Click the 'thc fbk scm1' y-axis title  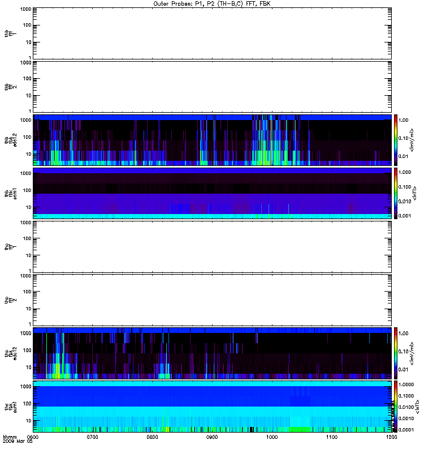click(10, 407)
